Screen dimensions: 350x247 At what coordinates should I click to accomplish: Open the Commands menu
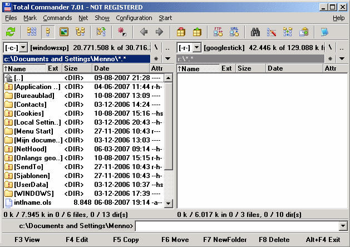[x=57, y=18]
